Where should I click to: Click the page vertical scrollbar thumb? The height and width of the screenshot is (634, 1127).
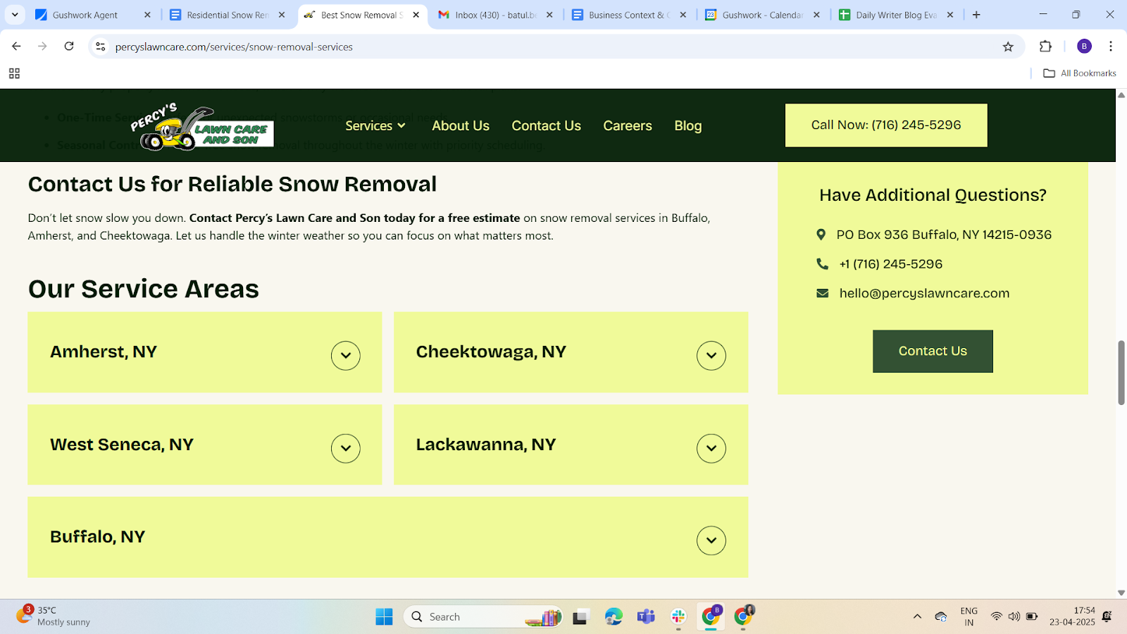(x=1121, y=372)
